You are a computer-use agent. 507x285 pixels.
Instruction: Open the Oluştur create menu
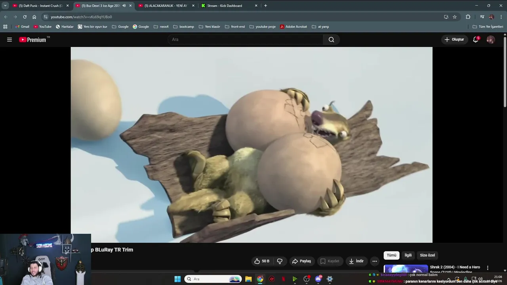454,40
